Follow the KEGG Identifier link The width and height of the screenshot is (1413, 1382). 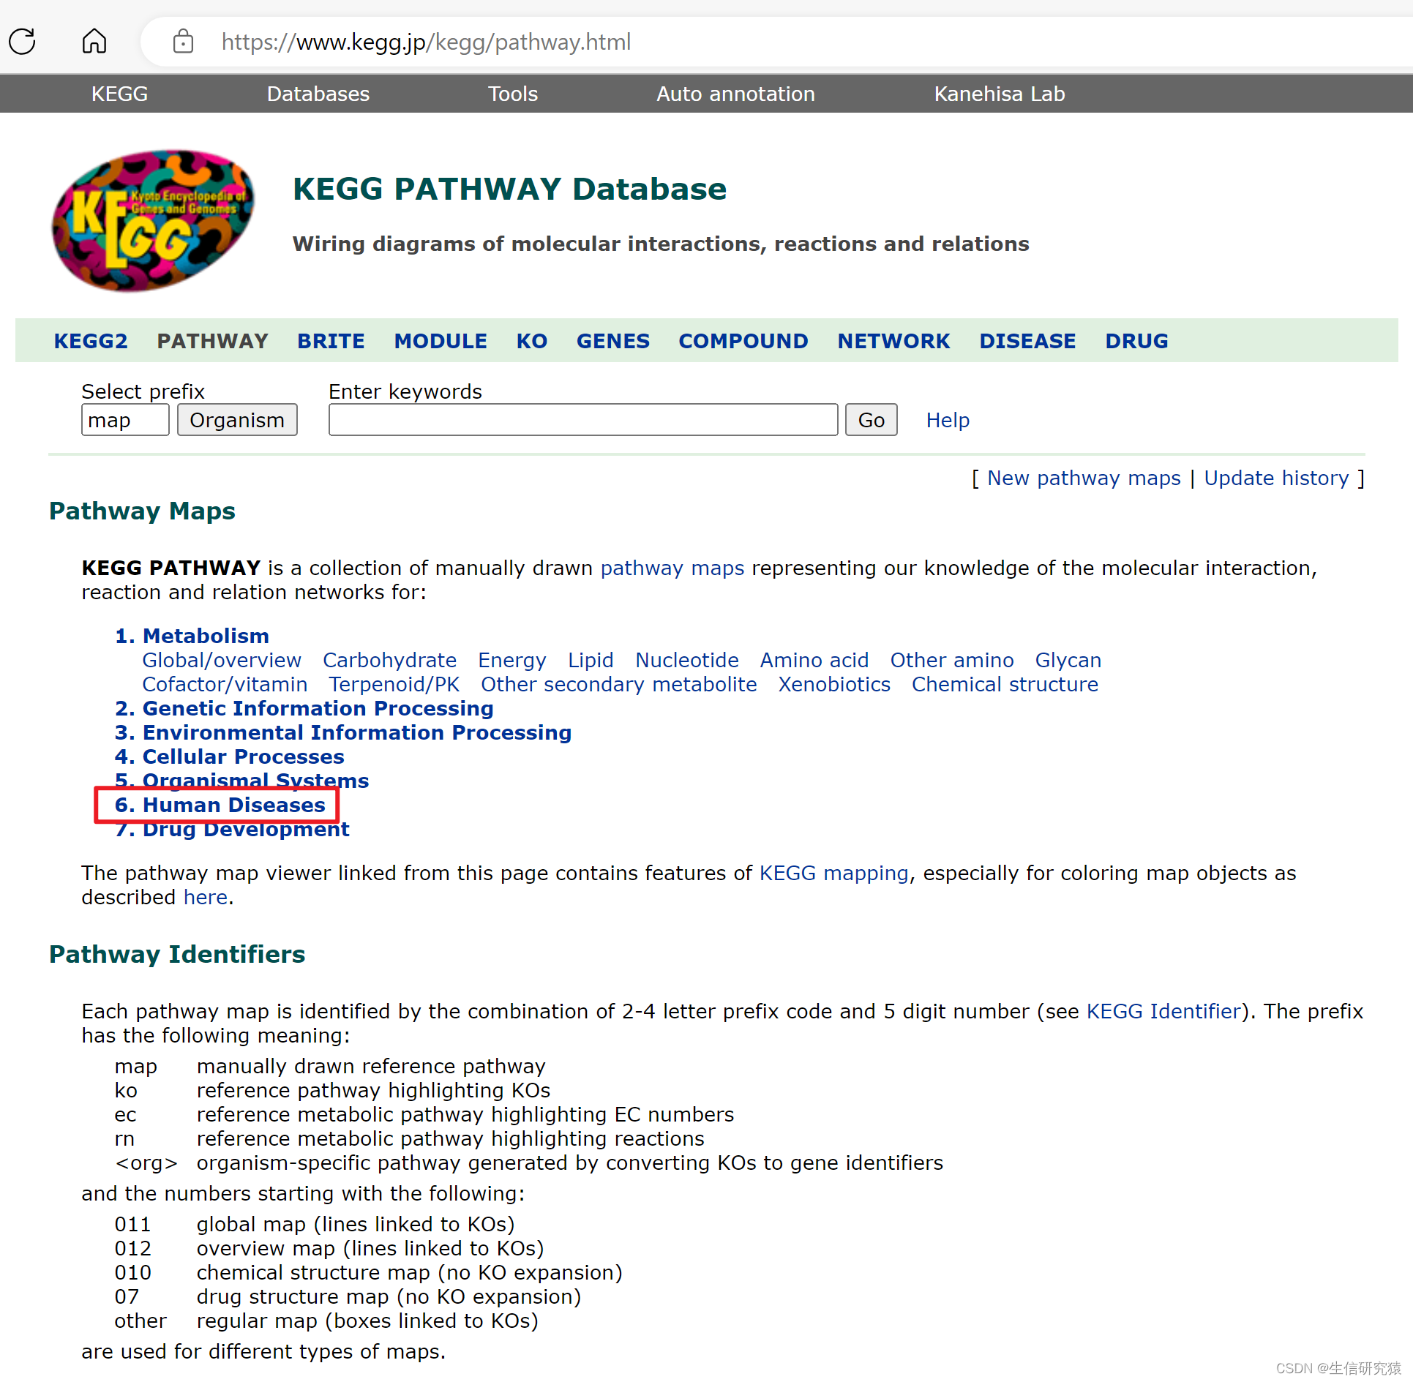coord(1163,1011)
